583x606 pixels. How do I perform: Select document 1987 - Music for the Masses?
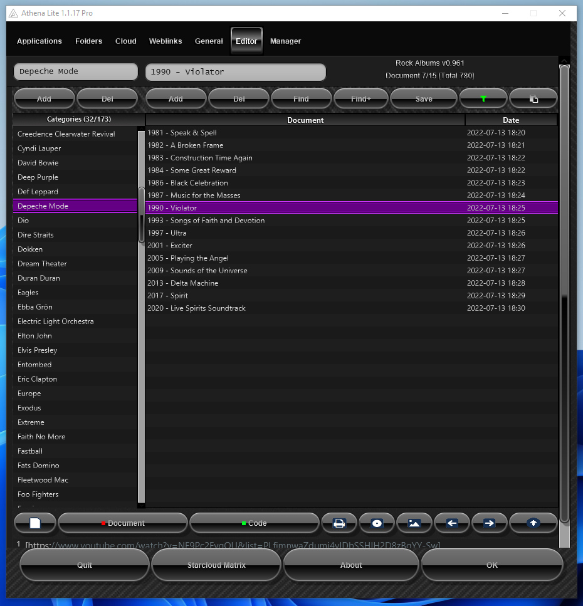click(x=352, y=195)
